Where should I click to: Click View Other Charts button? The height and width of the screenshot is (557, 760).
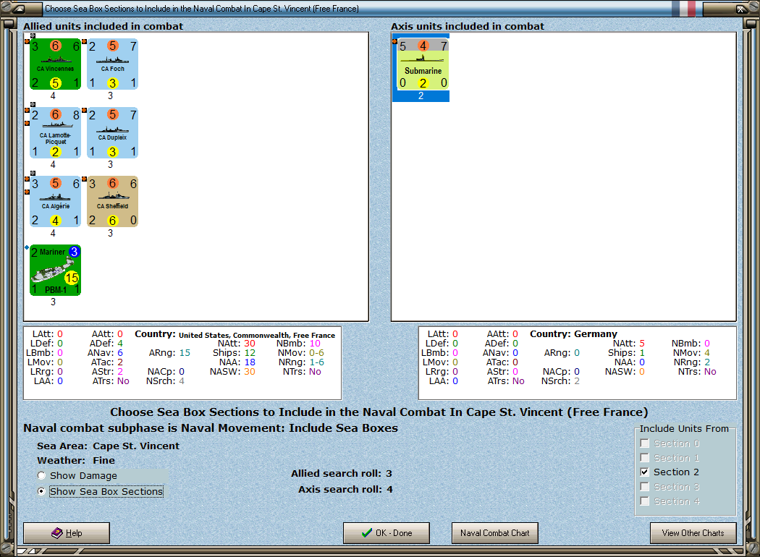693,533
